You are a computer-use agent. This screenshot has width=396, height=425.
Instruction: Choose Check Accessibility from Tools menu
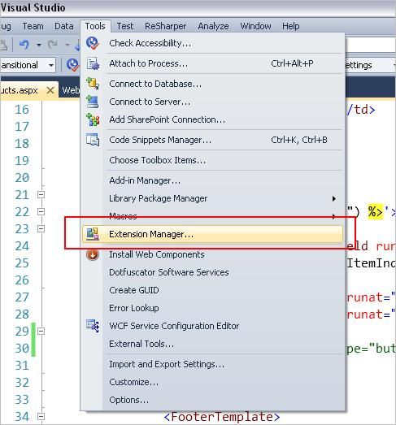tap(213, 43)
